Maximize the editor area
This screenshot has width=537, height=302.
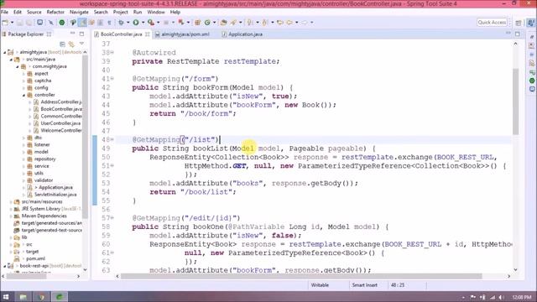tap(518, 34)
